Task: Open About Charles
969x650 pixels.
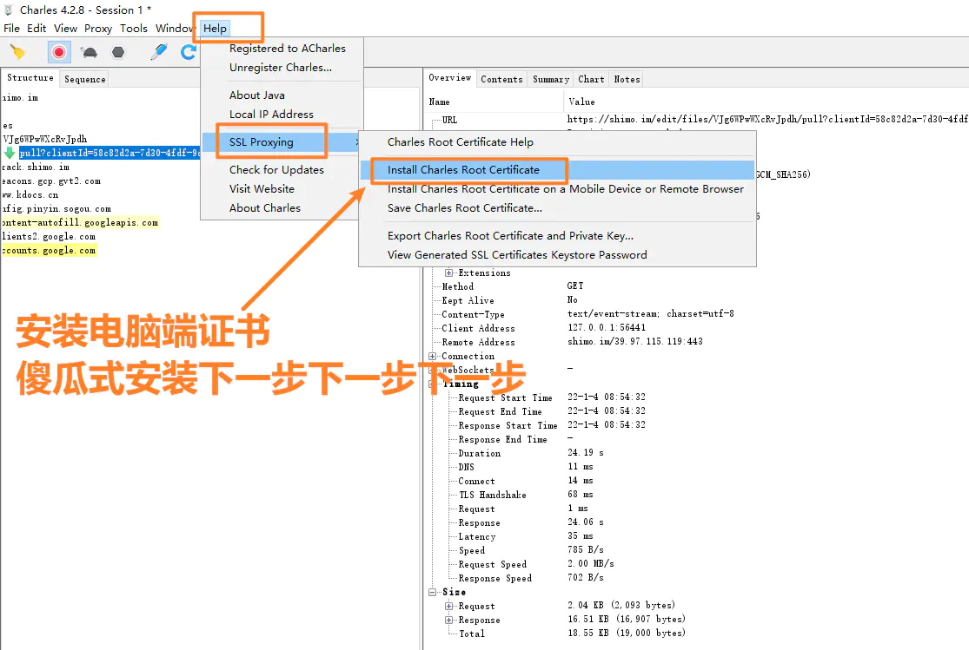Action: 264,208
